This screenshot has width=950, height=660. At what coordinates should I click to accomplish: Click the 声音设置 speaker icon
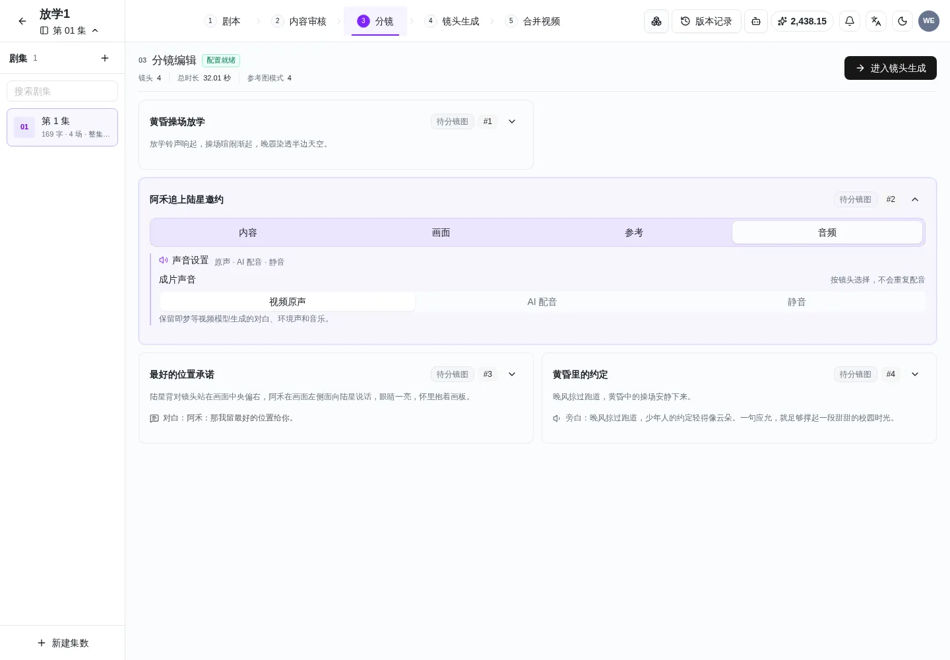[x=164, y=260]
